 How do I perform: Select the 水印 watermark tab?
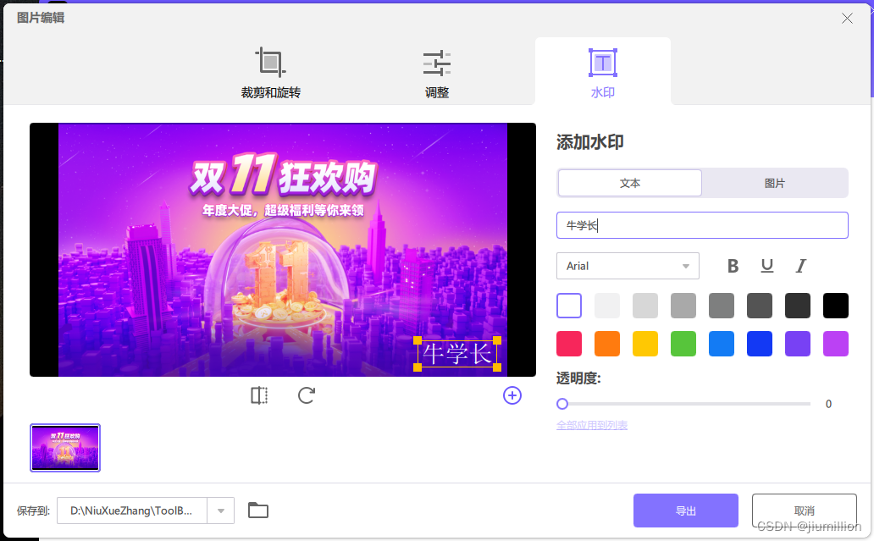click(x=602, y=73)
